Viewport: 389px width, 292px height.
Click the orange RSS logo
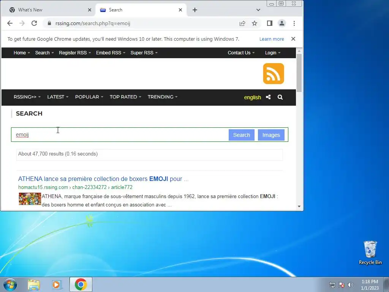274,73
